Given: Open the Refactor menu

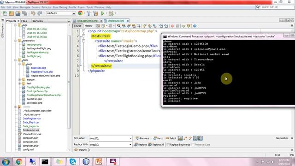Looking at the screenshot, I should 46,7.
